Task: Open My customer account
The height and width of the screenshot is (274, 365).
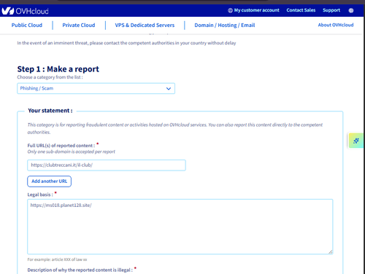Action: (253, 10)
